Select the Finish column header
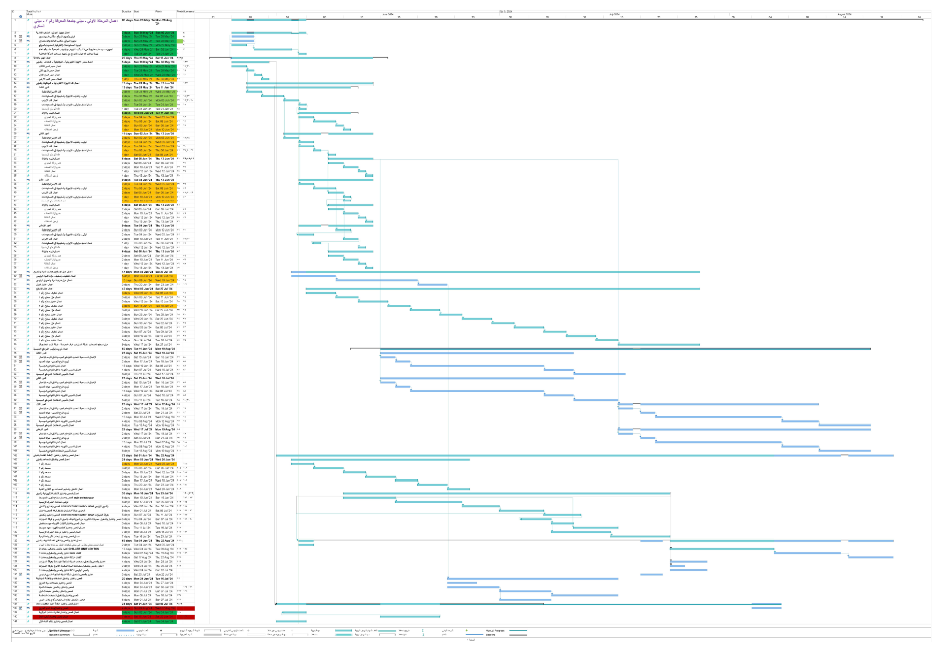Screen dimensions: 951x650 (159, 12)
